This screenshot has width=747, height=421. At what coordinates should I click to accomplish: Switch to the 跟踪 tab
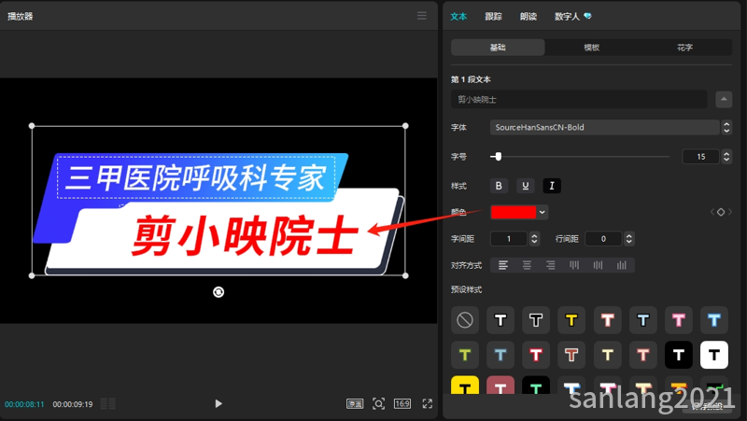point(494,16)
